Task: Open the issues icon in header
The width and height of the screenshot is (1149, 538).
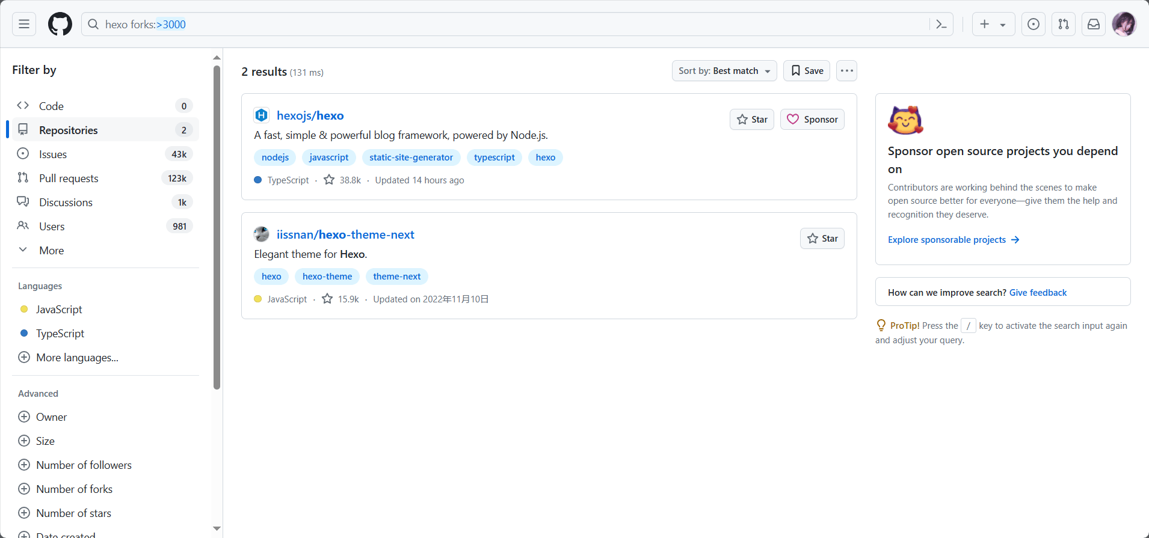Action: click(x=1033, y=24)
